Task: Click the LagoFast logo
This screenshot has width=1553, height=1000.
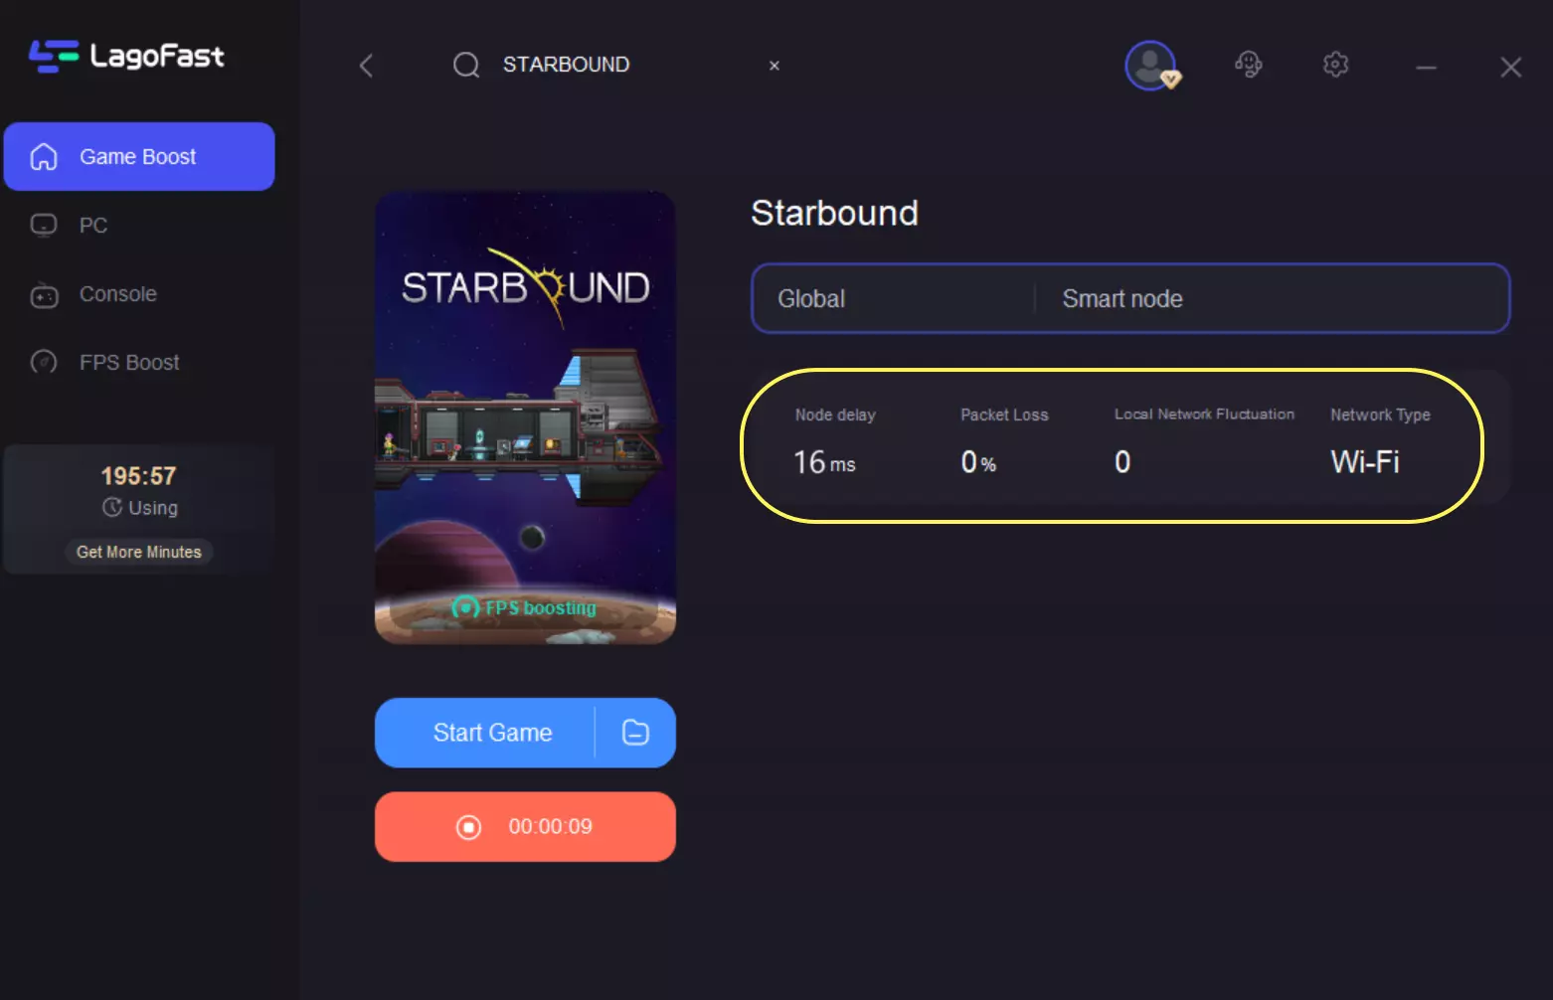Action: (126, 56)
